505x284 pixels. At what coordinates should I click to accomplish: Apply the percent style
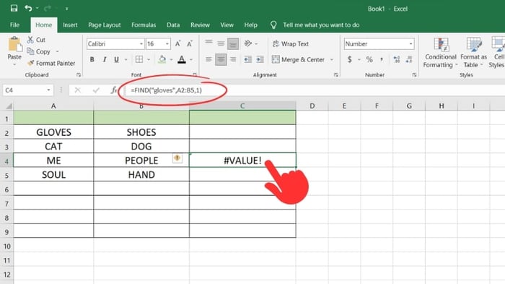coord(369,59)
